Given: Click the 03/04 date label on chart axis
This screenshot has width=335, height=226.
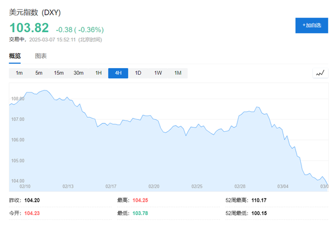Looking at the screenshot, I should (283, 187).
